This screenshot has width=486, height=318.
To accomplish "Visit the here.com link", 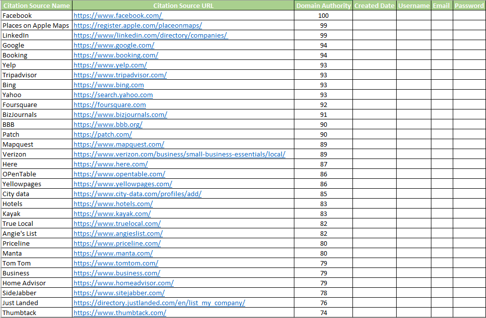I will coord(111,164).
